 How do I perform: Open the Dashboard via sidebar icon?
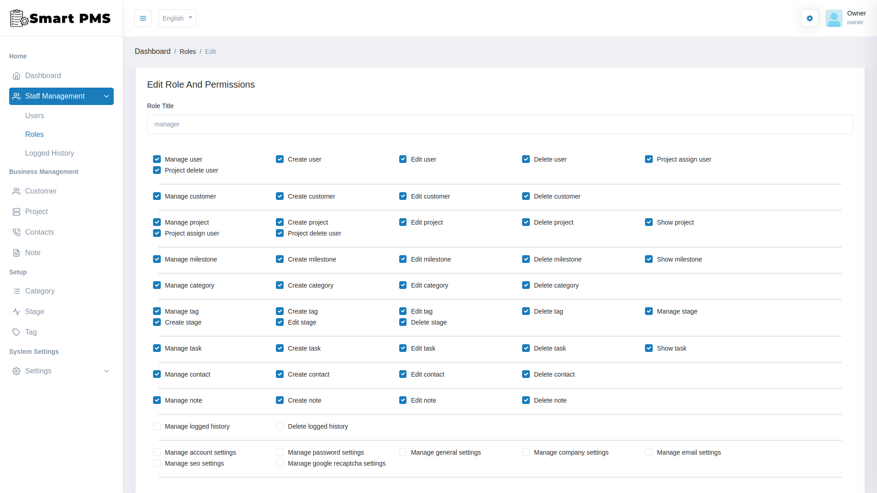(x=17, y=75)
